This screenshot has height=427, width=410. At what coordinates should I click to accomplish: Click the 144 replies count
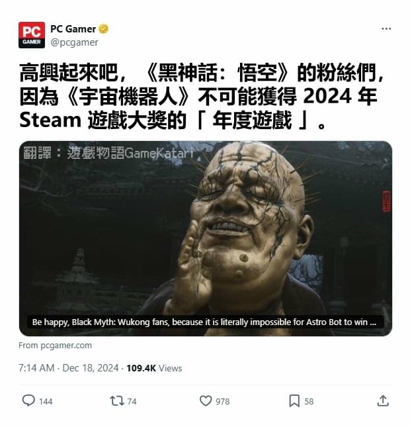point(46,401)
